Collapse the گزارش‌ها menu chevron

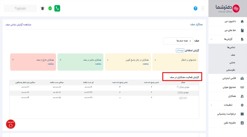point(211,39)
